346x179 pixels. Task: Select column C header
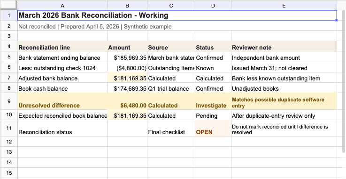[x=171, y=6]
